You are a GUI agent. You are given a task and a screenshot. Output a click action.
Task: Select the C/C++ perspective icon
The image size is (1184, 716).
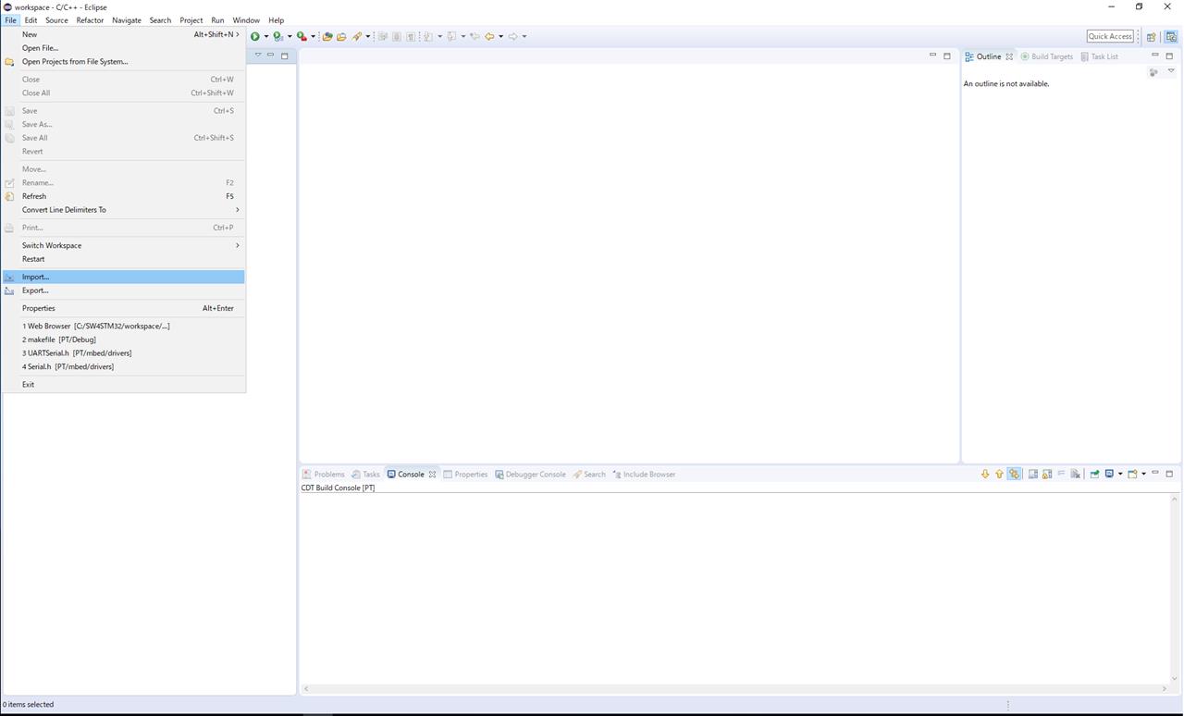click(1171, 36)
